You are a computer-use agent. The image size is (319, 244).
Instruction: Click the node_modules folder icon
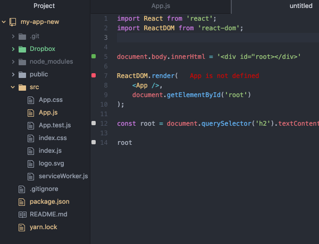tap(22, 62)
